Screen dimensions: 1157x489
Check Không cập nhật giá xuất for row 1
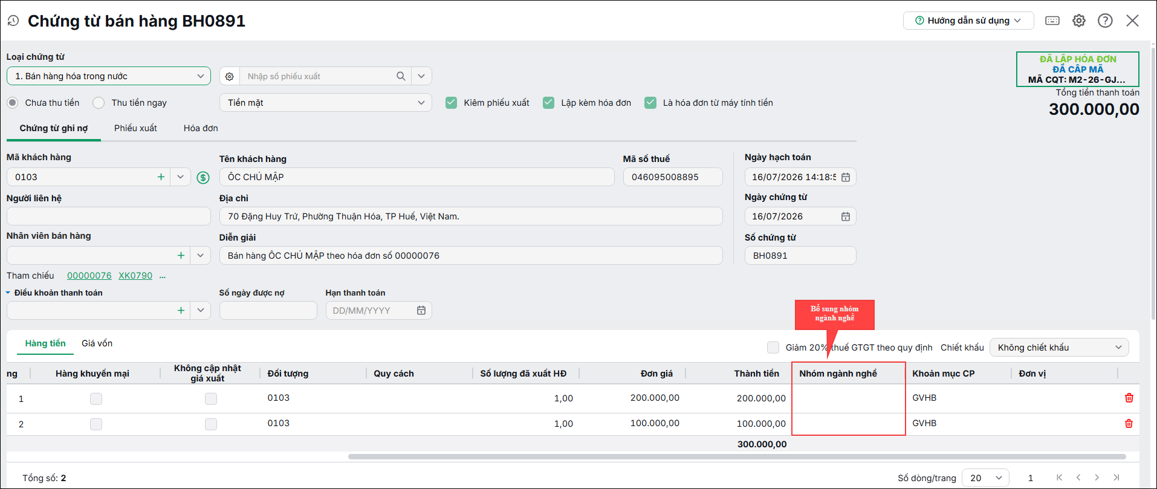(x=211, y=399)
